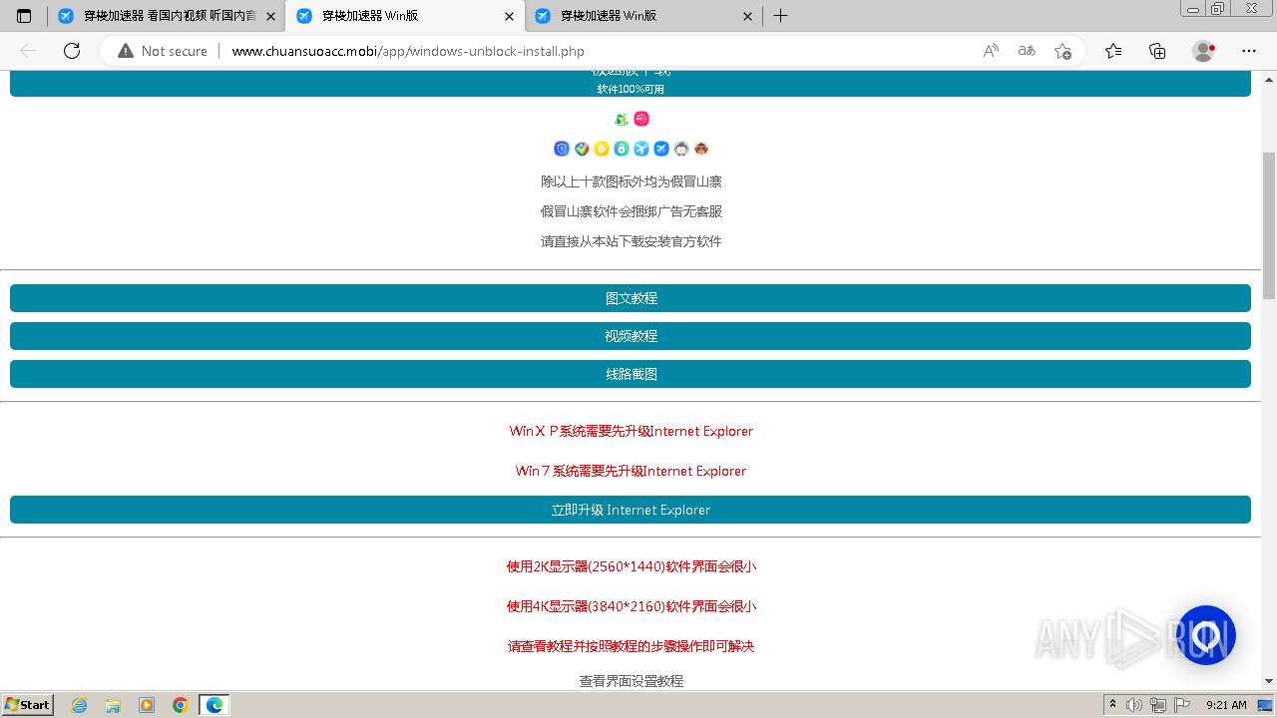
Task: Close the active Win版 tab
Action: pyautogui.click(x=509, y=16)
